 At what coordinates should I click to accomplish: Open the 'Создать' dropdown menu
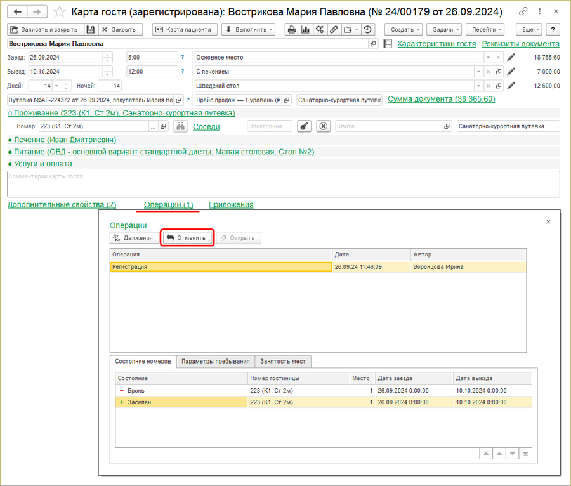pyautogui.click(x=403, y=30)
